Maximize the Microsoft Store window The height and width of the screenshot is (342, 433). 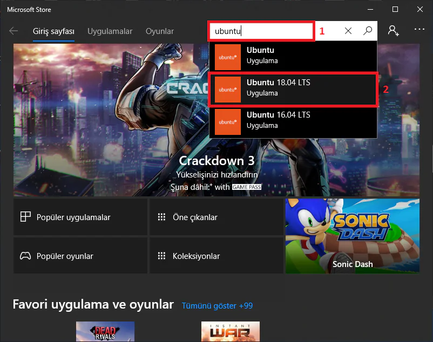[x=395, y=9]
